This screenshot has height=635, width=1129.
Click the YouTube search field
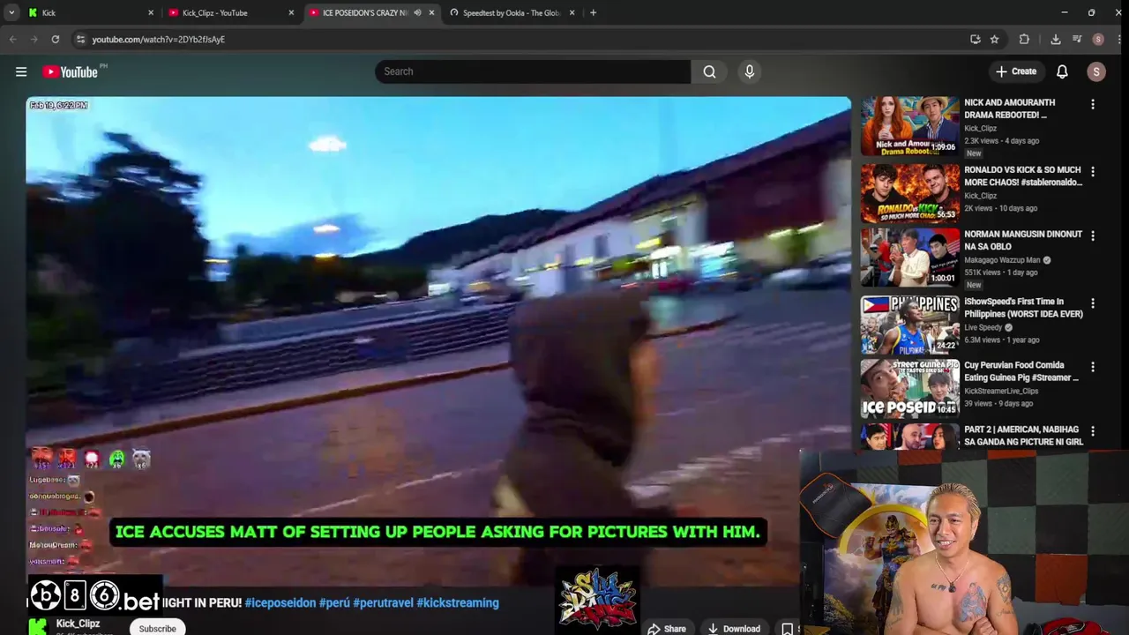pos(533,71)
